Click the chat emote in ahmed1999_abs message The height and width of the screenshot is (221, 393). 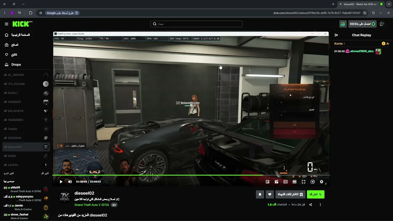[x=378, y=51]
